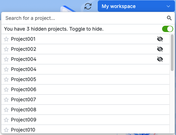Star Project006 as favorite
Viewport: 176px width, 135px height.
click(6, 89)
